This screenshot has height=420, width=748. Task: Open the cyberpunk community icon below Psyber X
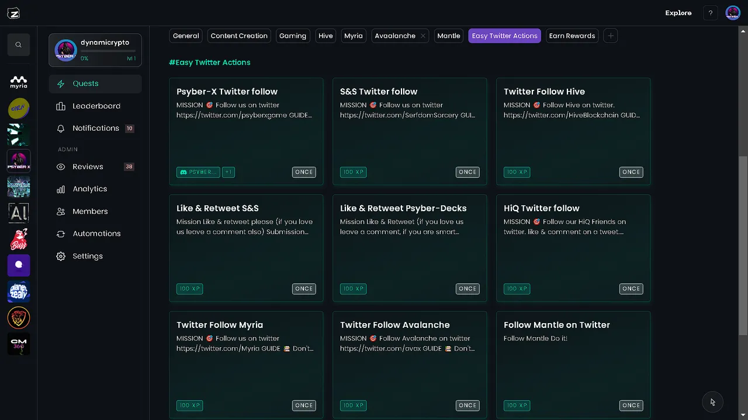point(19,187)
